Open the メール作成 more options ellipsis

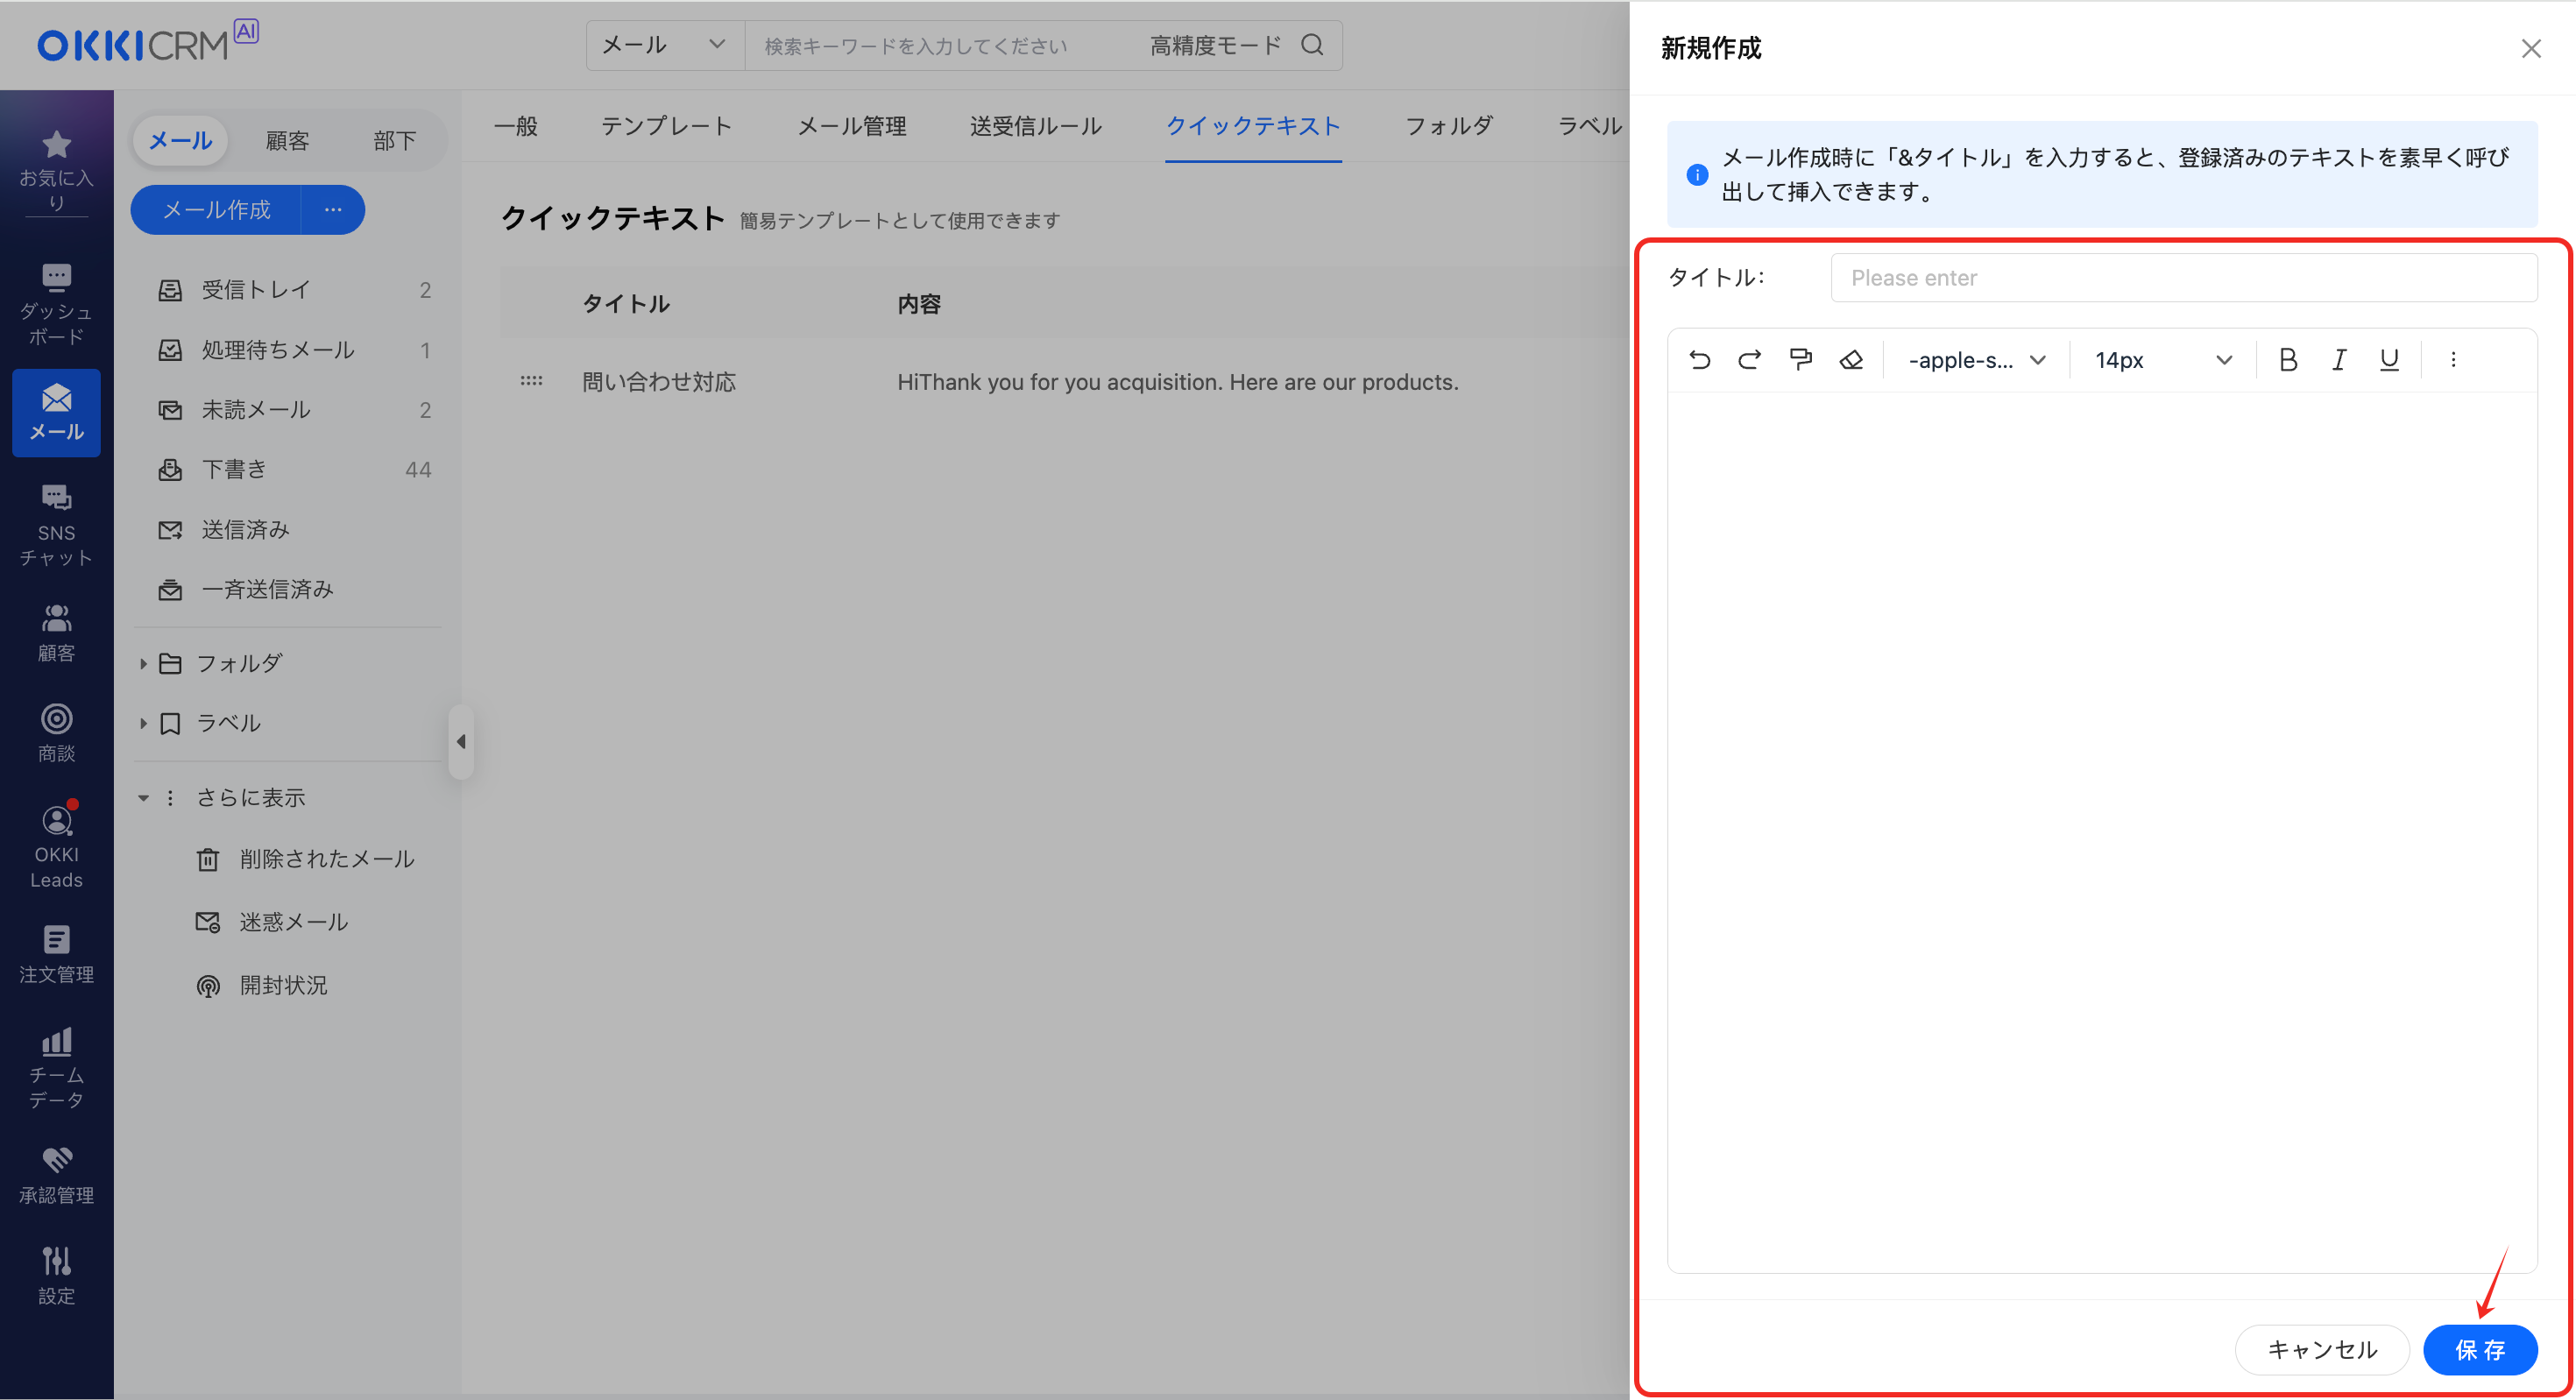pyautogui.click(x=333, y=210)
